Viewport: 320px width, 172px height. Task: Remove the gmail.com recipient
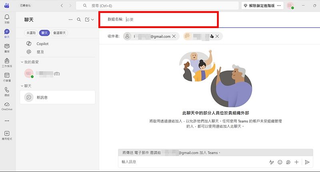point(174,36)
